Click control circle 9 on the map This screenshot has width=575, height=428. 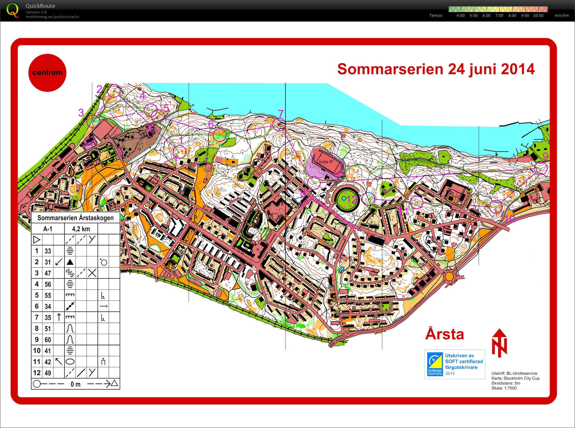[541, 168]
